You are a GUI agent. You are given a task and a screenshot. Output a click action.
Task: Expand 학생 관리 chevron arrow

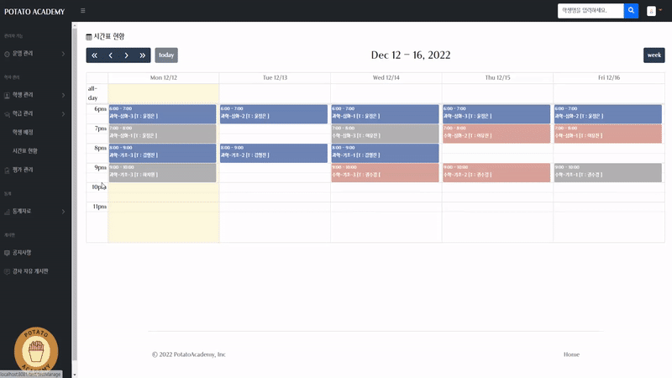[63, 95]
